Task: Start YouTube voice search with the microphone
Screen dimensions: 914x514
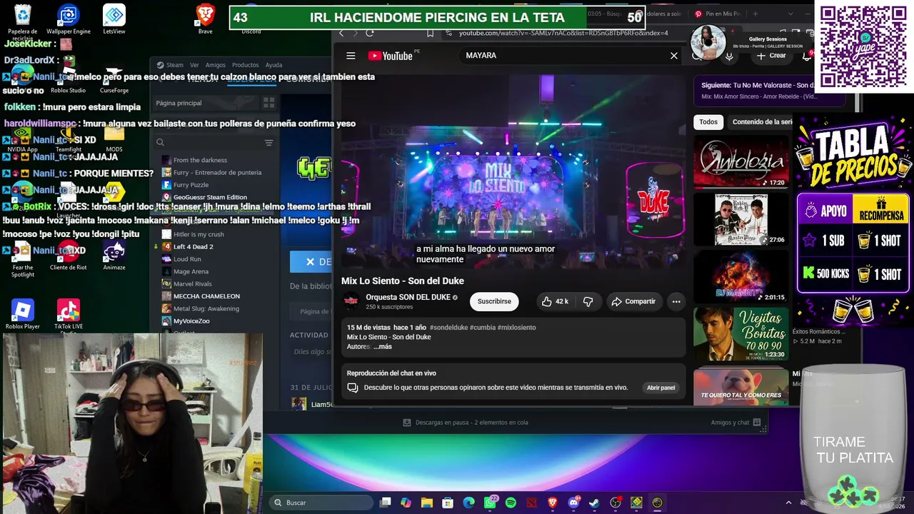Action: pos(729,56)
